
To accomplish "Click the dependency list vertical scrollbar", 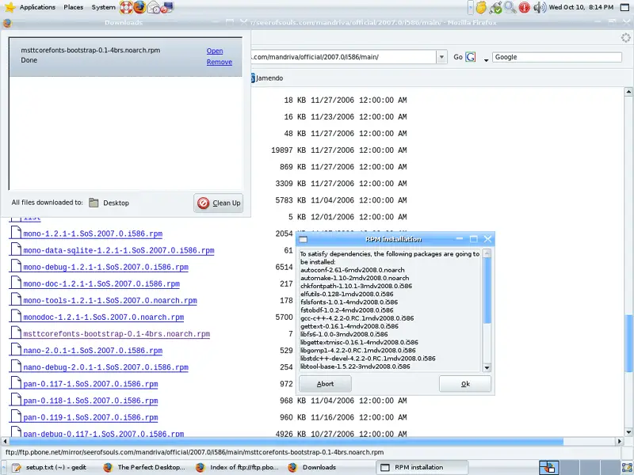I will pos(487,309).
